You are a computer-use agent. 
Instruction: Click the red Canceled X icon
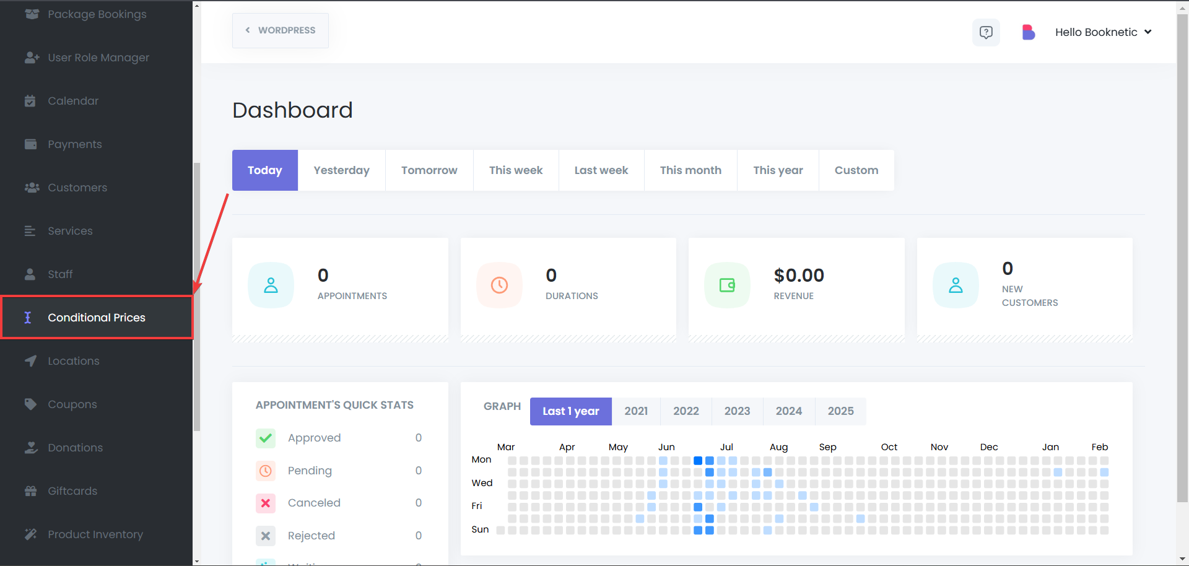pyautogui.click(x=266, y=503)
